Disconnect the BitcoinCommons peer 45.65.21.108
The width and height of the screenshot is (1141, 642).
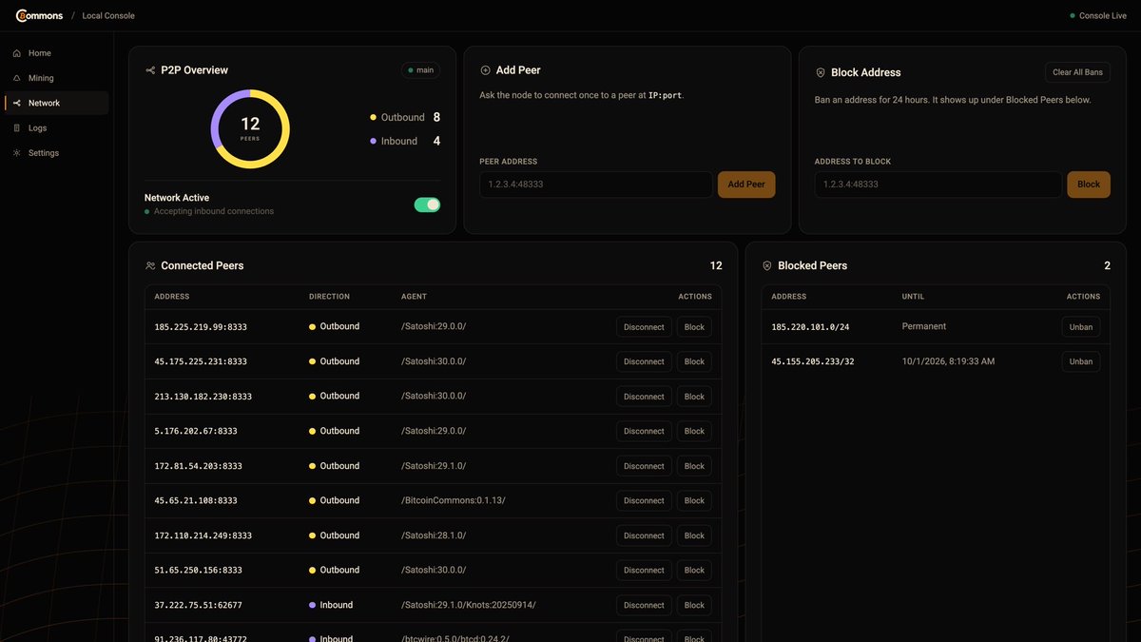pyautogui.click(x=644, y=500)
